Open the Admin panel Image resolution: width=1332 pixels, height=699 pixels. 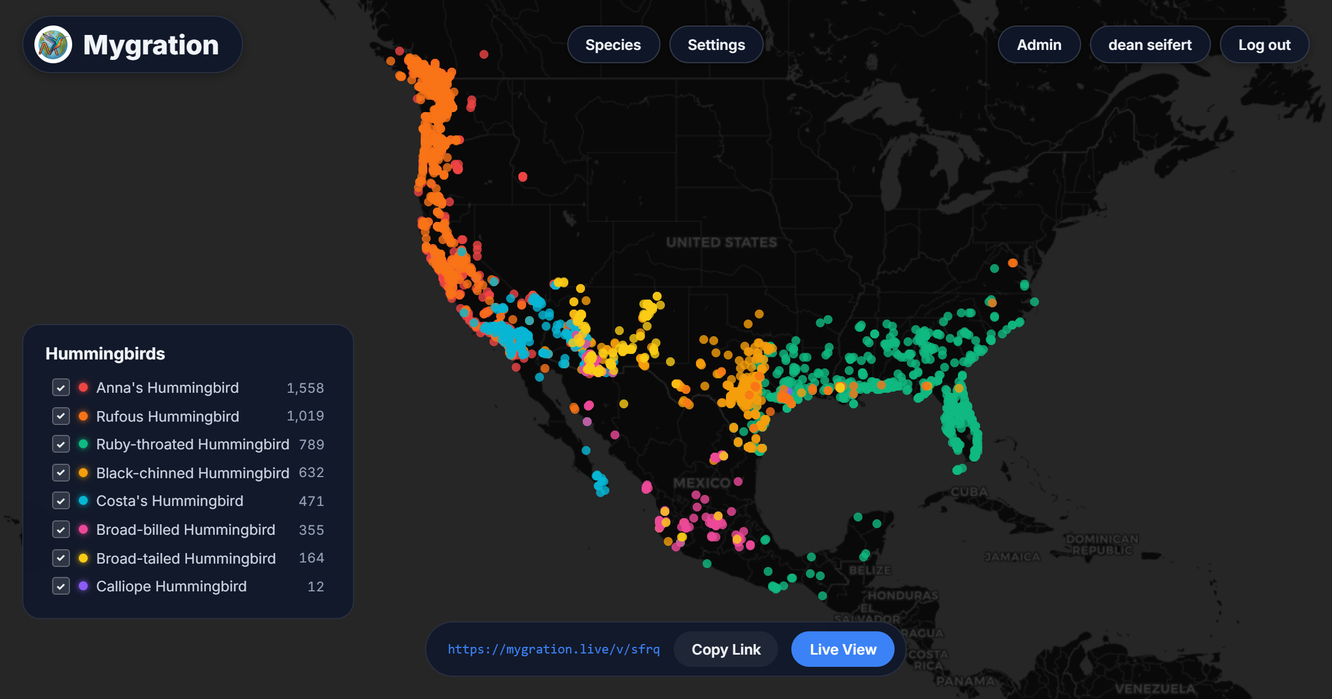point(1039,44)
